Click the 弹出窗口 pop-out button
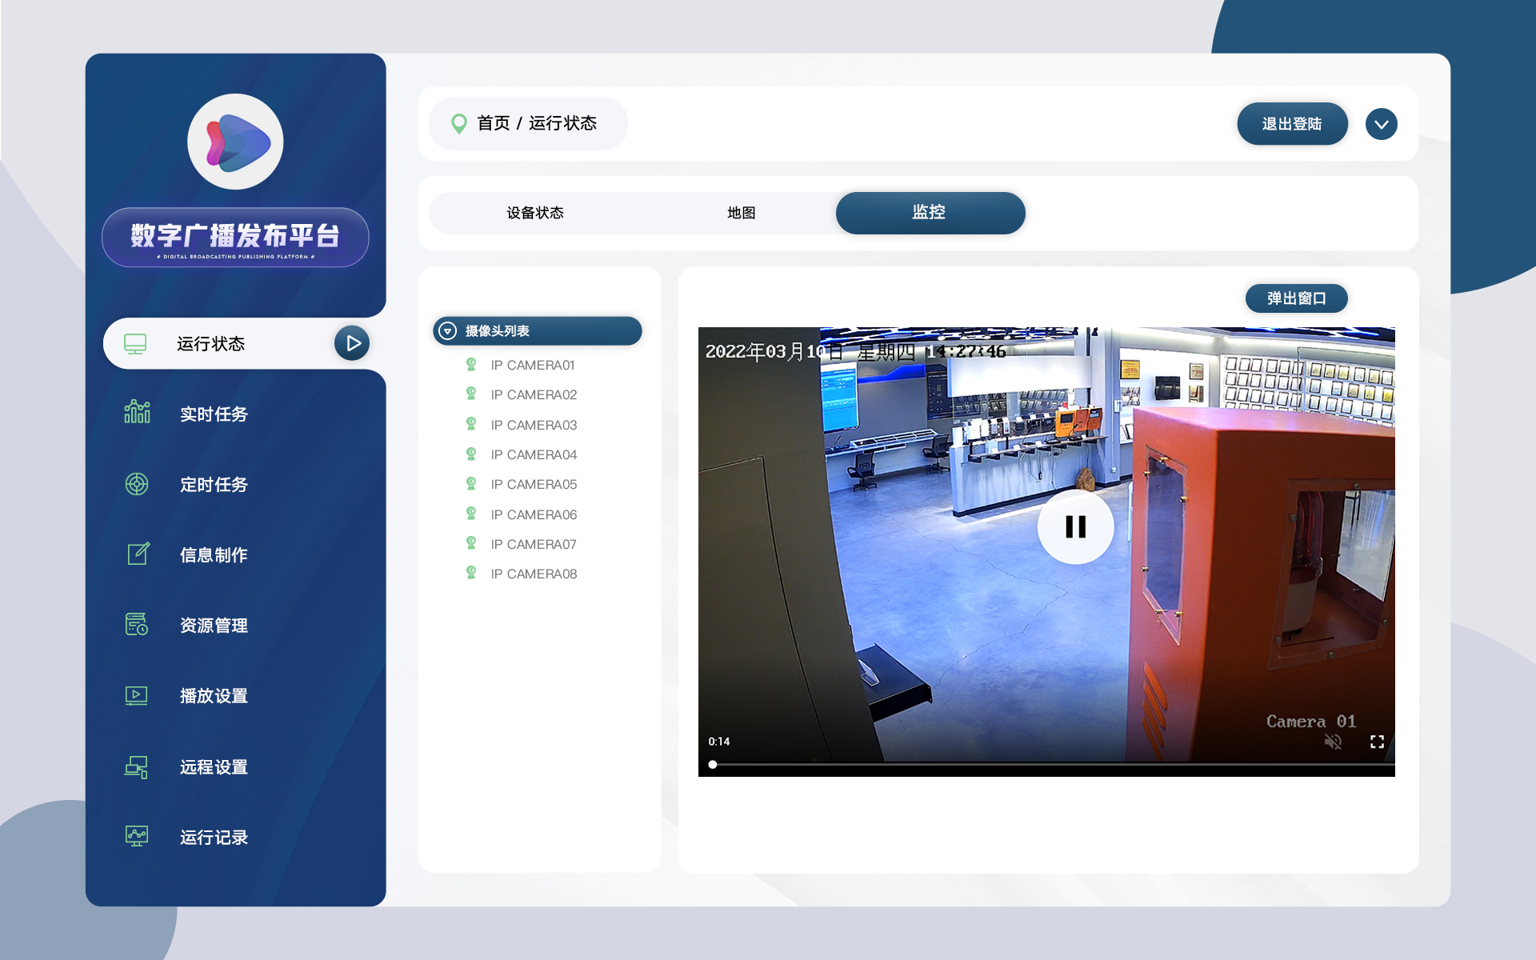Viewport: 1536px width, 960px height. click(x=1296, y=298)
